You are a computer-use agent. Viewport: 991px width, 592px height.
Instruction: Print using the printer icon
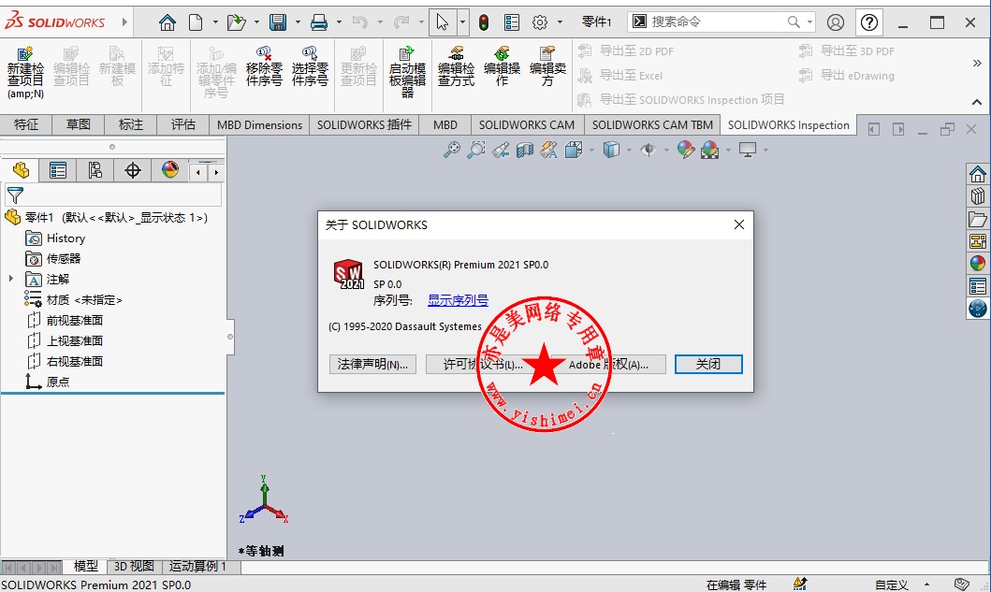pyautogui.click(x=319, y=22)
